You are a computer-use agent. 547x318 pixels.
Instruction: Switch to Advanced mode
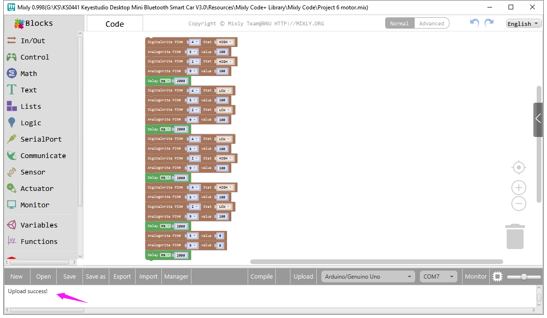tap(432, 23)
